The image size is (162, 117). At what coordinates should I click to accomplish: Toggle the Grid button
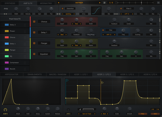155,114
